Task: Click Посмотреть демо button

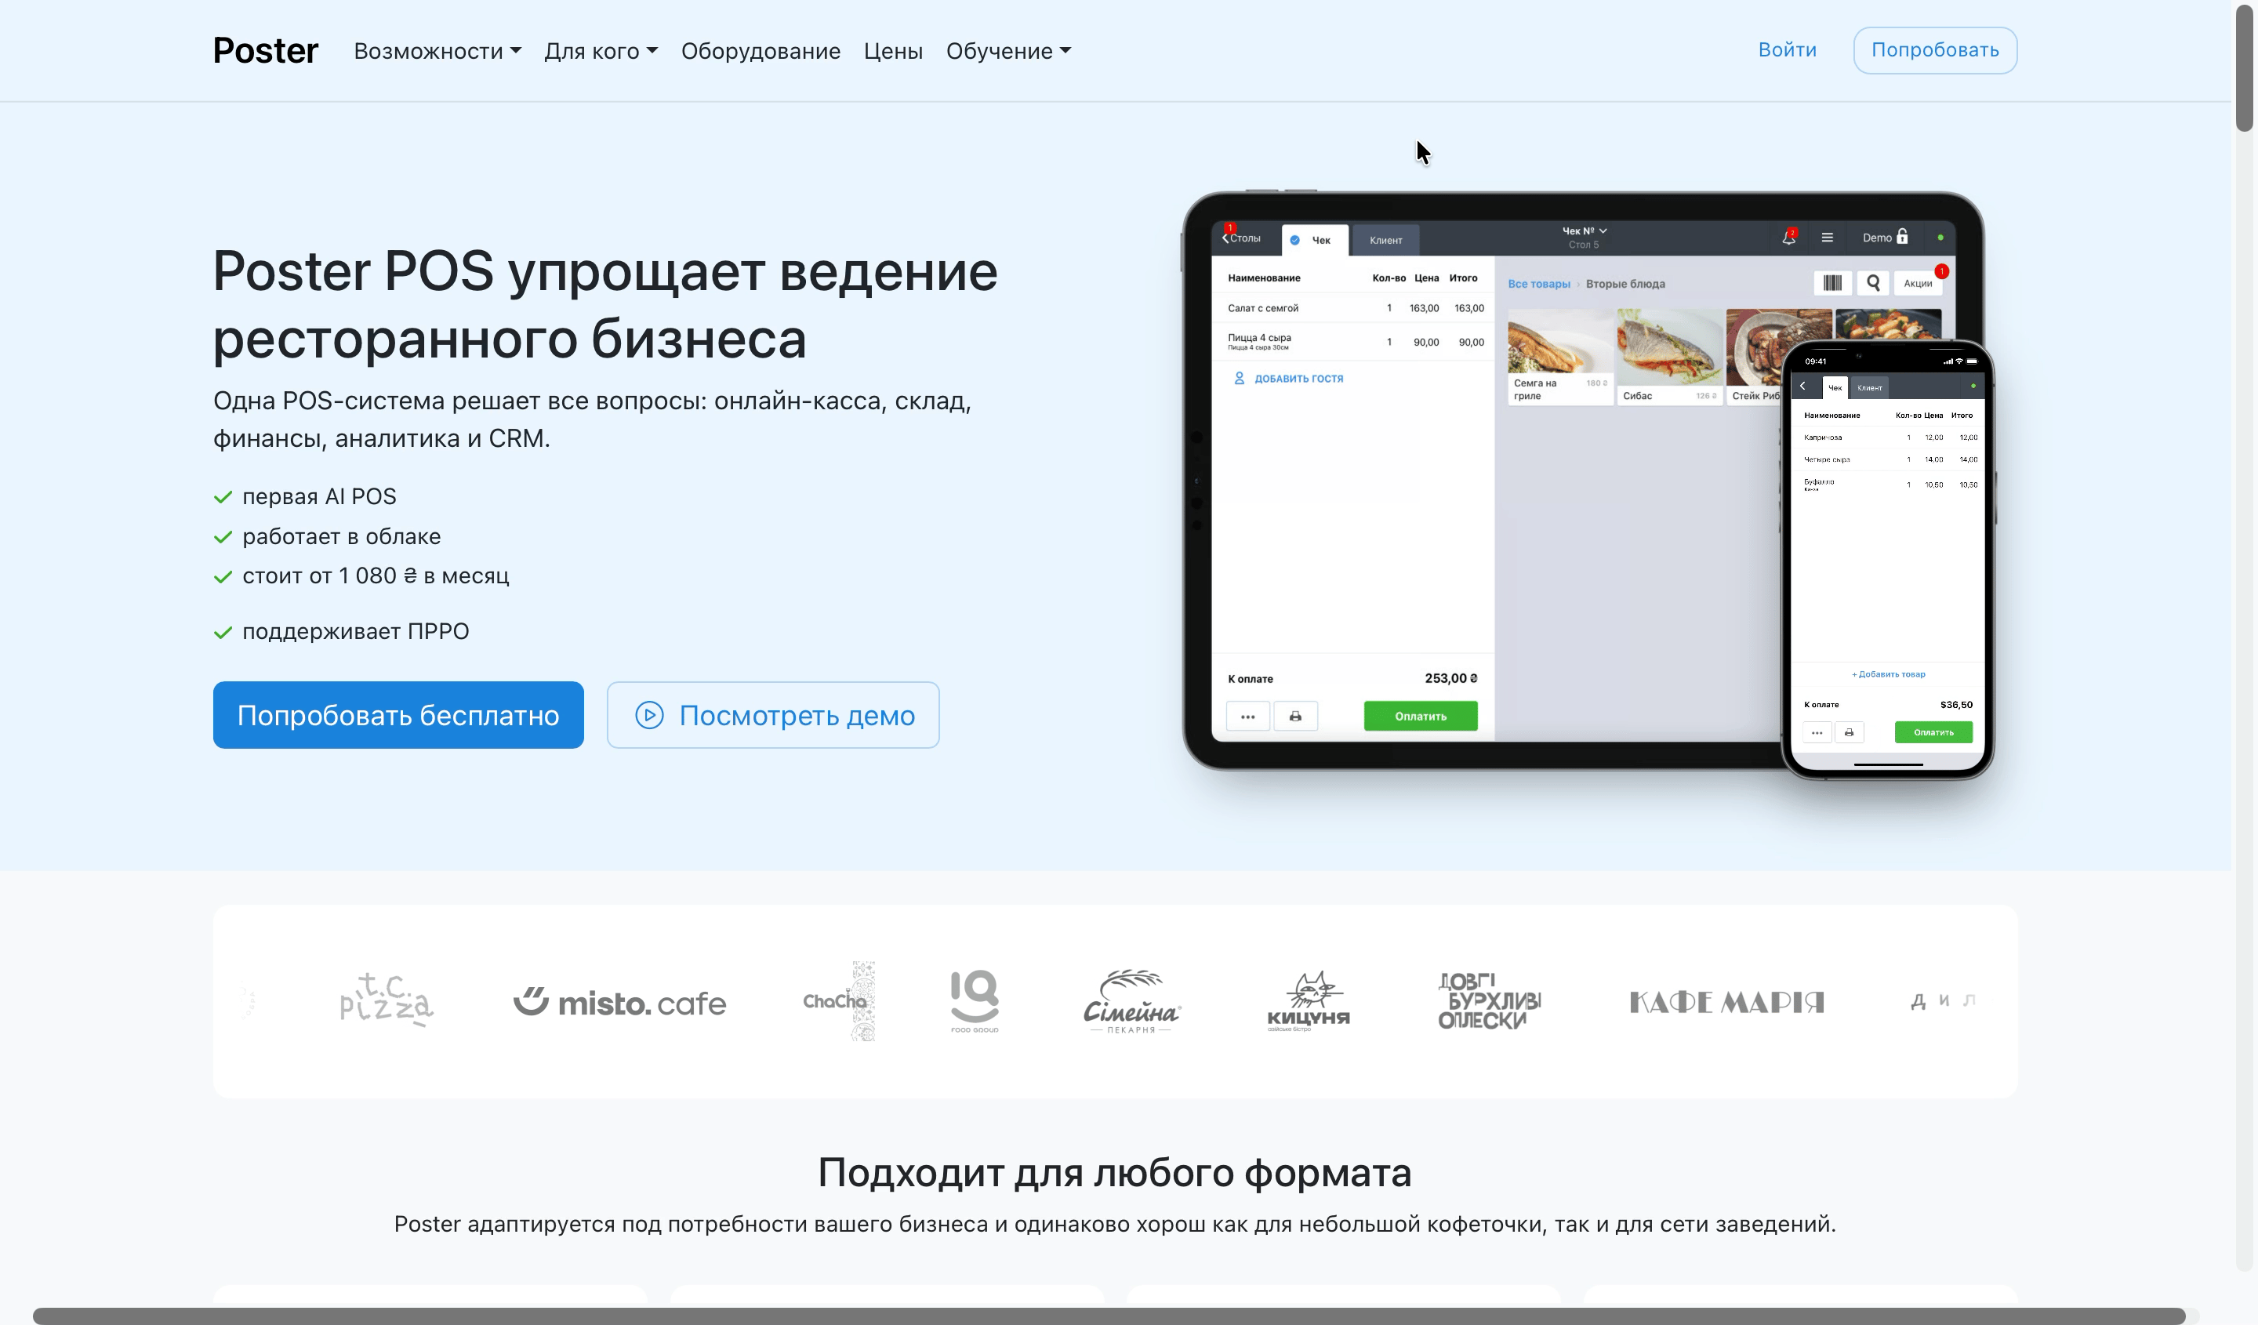Action: point(772,715)
